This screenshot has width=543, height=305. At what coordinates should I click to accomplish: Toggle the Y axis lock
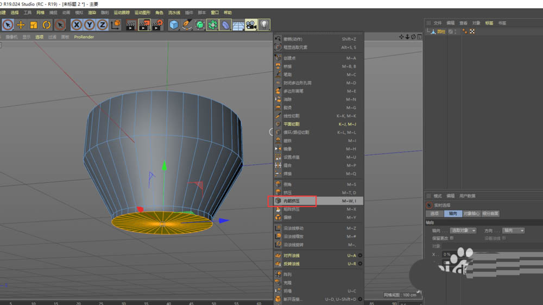[x=90, y=24]
